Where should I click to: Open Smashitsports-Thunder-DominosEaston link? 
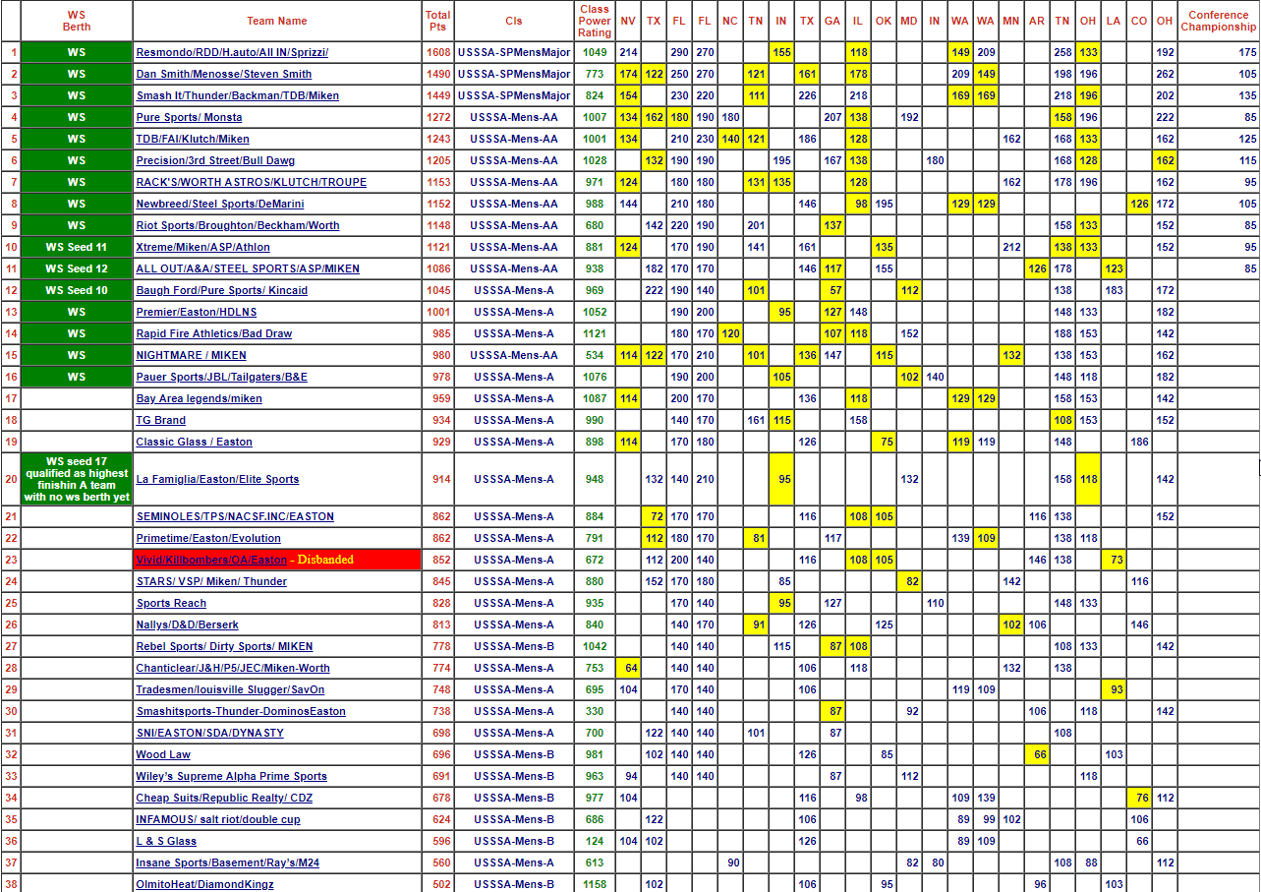[x=241, y=711]
